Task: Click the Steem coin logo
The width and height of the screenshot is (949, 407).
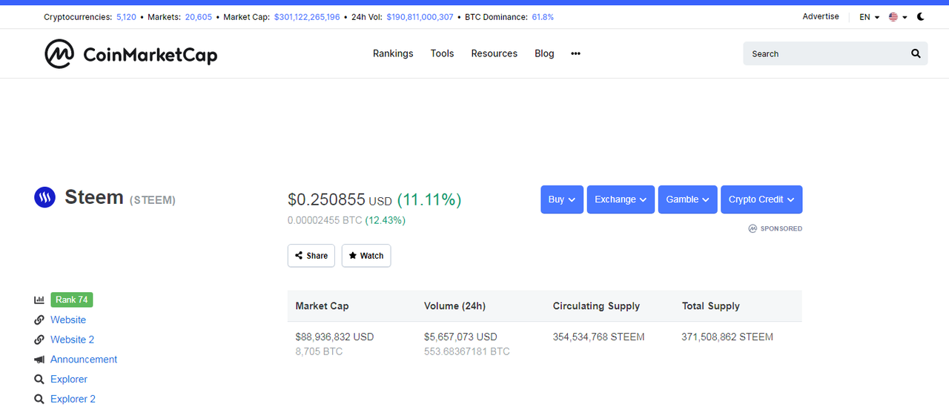Action: point(44,197)
